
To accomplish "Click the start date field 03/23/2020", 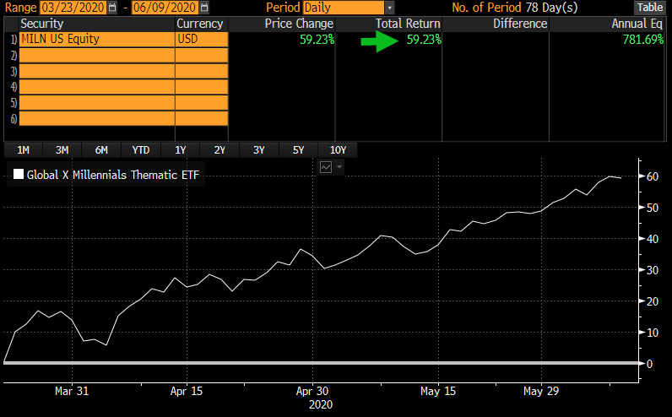I will tap(73, 8).
